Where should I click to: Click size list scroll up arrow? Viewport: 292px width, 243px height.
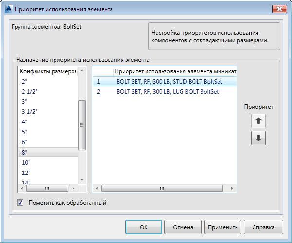[82, 71]
